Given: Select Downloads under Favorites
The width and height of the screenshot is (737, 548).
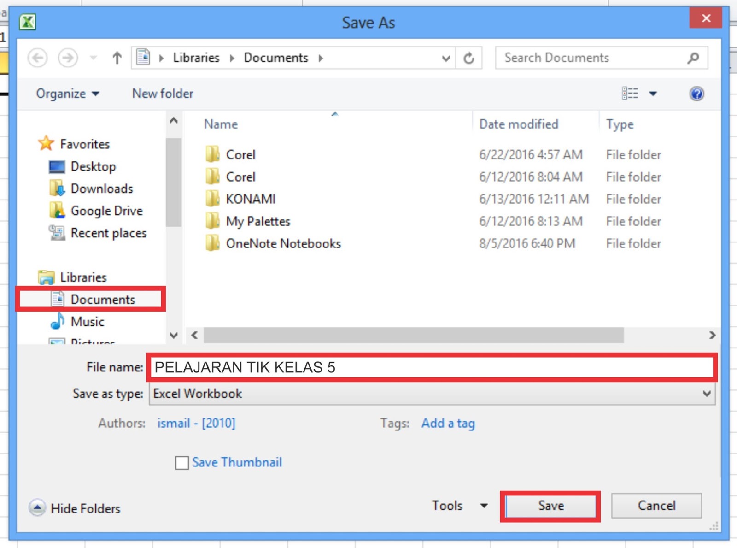Looking at the screenshot, I should tap(102, 189).
